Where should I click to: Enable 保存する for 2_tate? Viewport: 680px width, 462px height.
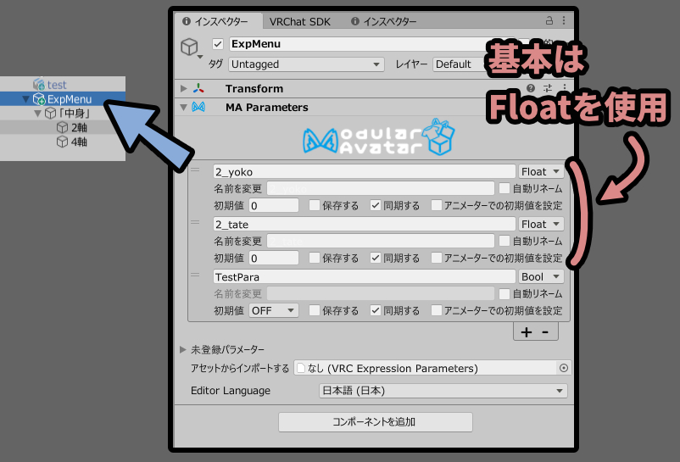(x=314, y=258)
